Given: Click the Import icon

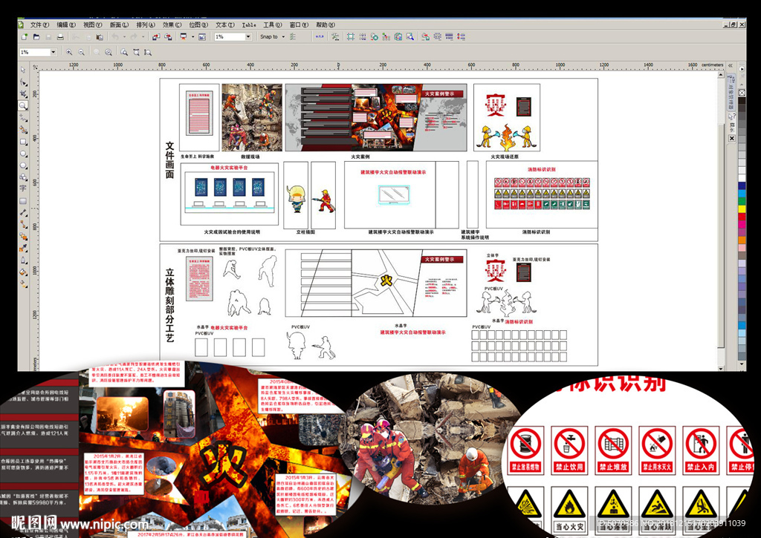Looking at the screenshot, I should (156, 37).
